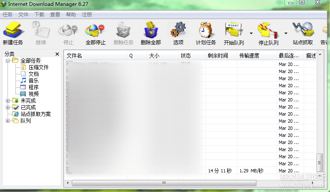Viewport: 330px width, 192px height.
Task: Open the 帮助 menu
Action: [71, 15]
